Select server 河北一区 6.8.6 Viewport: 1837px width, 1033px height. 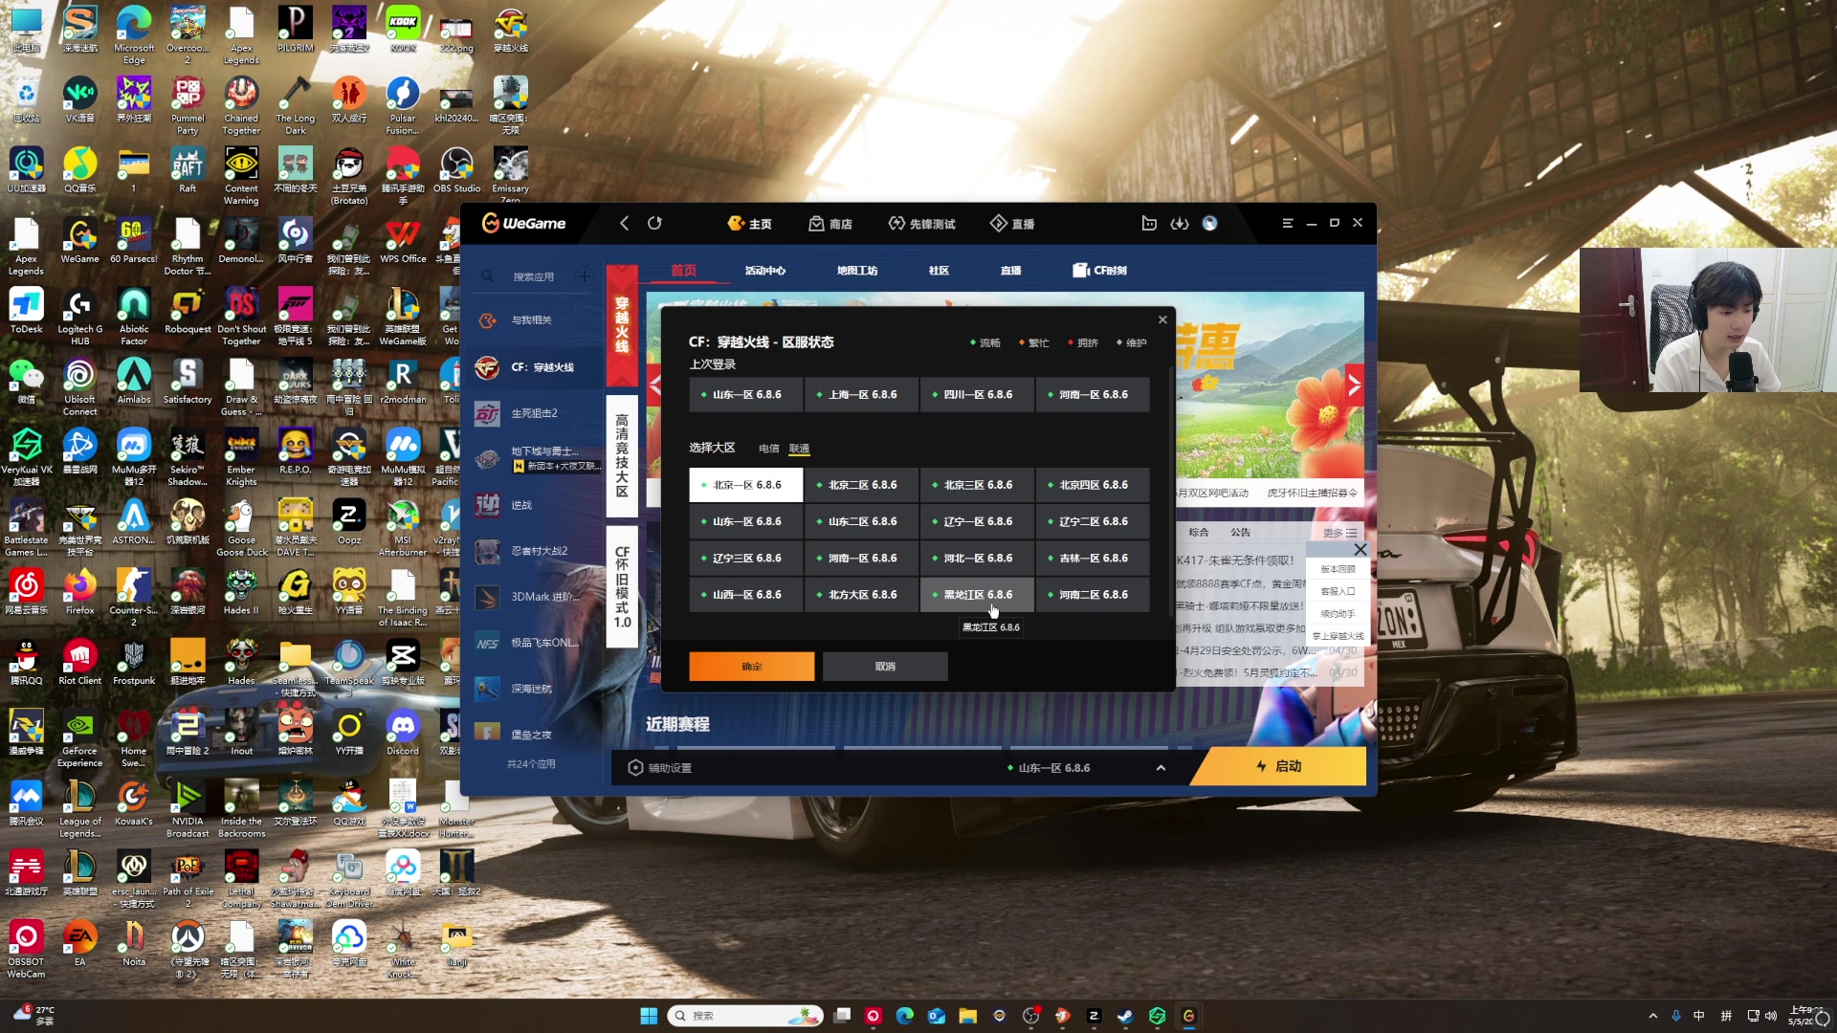[977, 558]
